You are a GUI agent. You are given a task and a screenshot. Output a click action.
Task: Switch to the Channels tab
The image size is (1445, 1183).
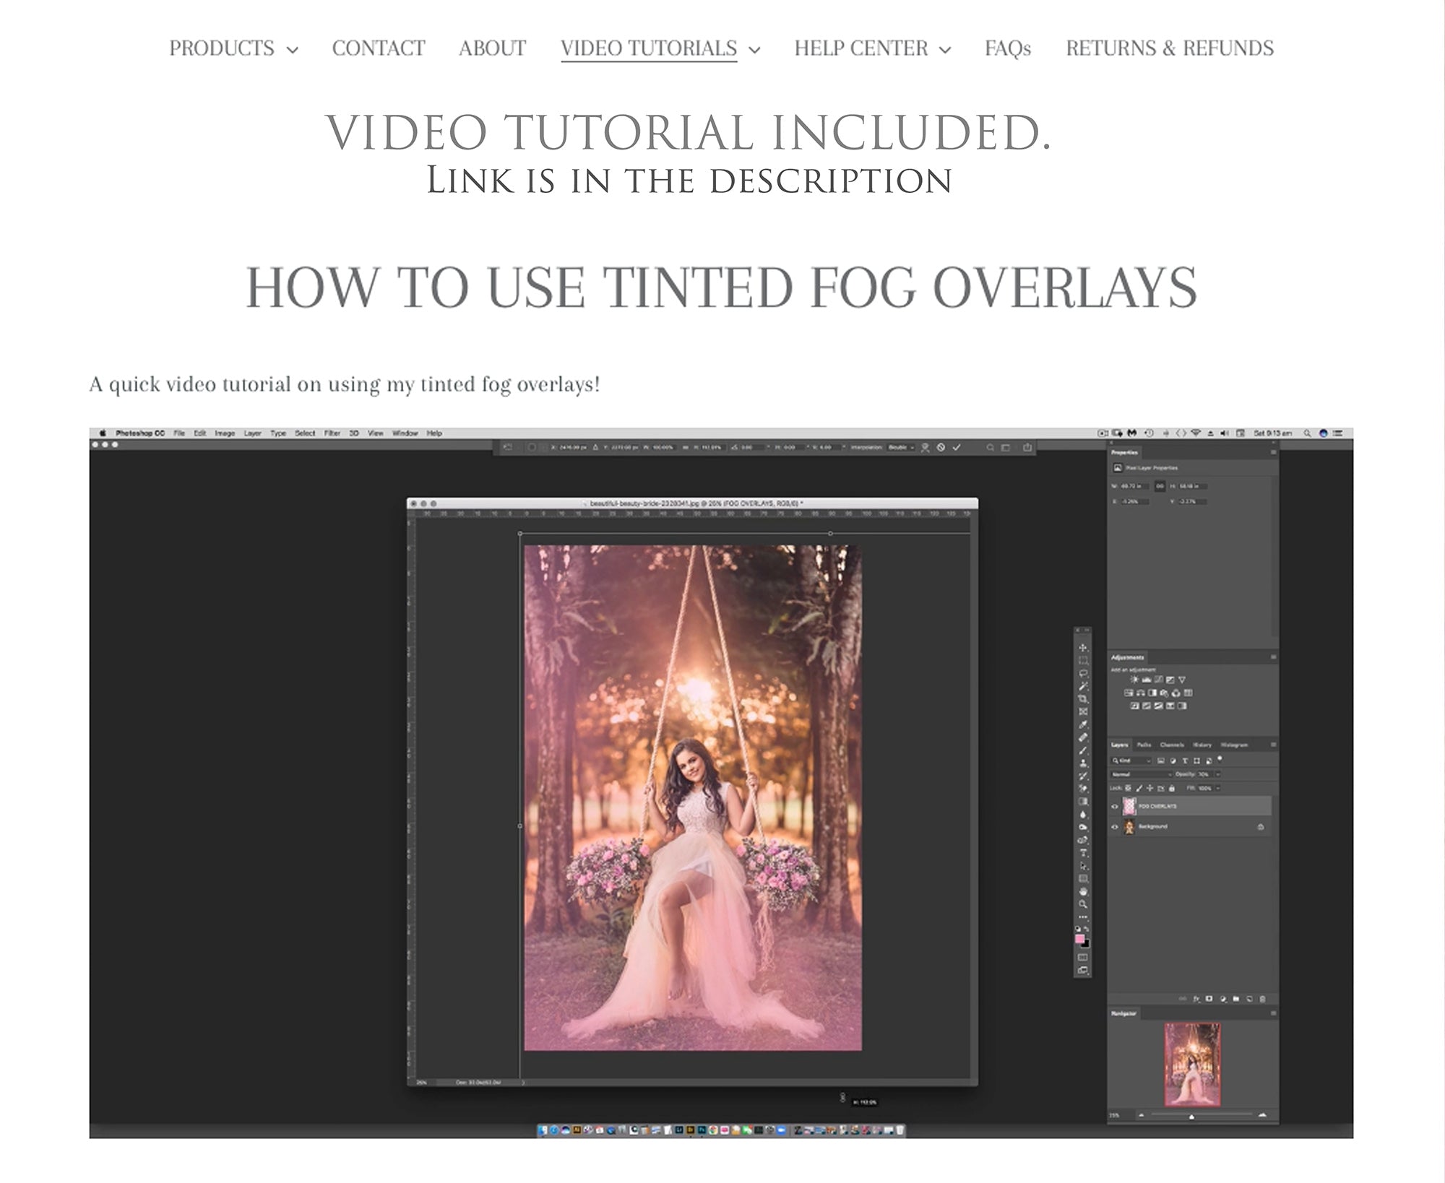click(1172, 745)
